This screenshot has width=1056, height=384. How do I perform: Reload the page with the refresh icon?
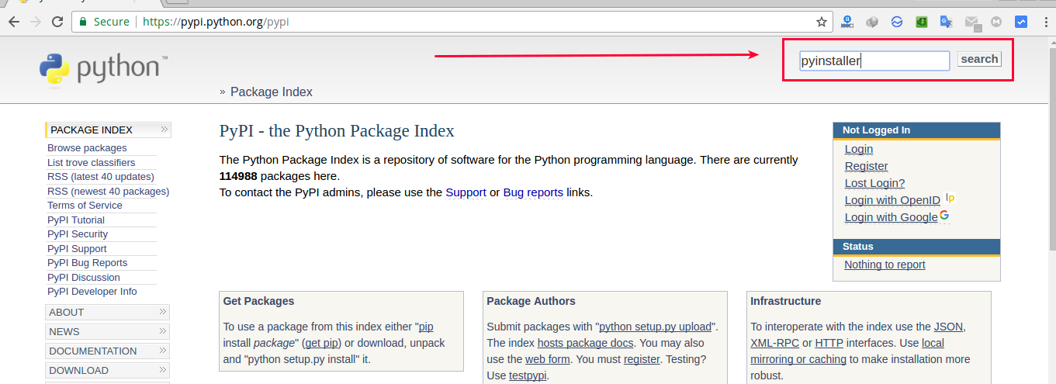(57, 22)
